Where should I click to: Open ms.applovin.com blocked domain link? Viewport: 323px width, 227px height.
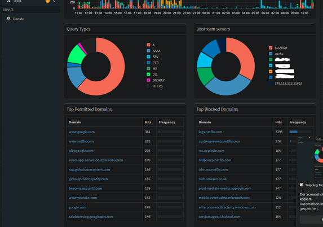coord(211,151)
